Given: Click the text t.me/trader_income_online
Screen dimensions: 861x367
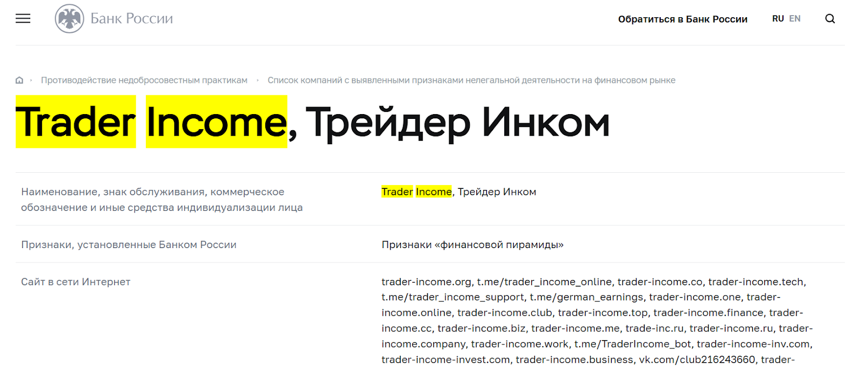Looking at the screenshot, I should click(544, 282).
